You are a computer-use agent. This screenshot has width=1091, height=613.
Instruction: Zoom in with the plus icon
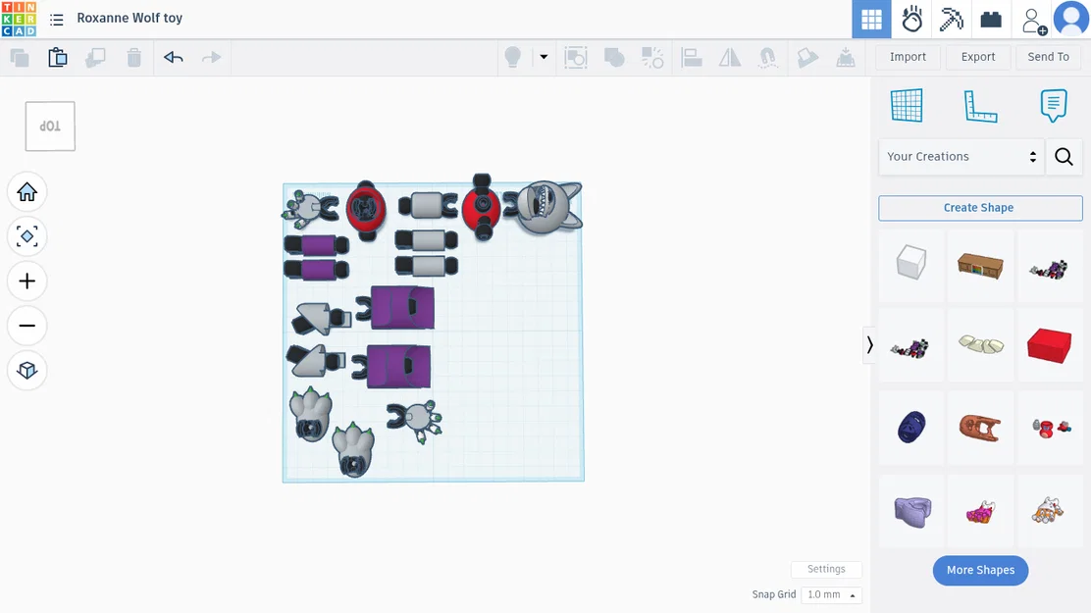(27, 281)
